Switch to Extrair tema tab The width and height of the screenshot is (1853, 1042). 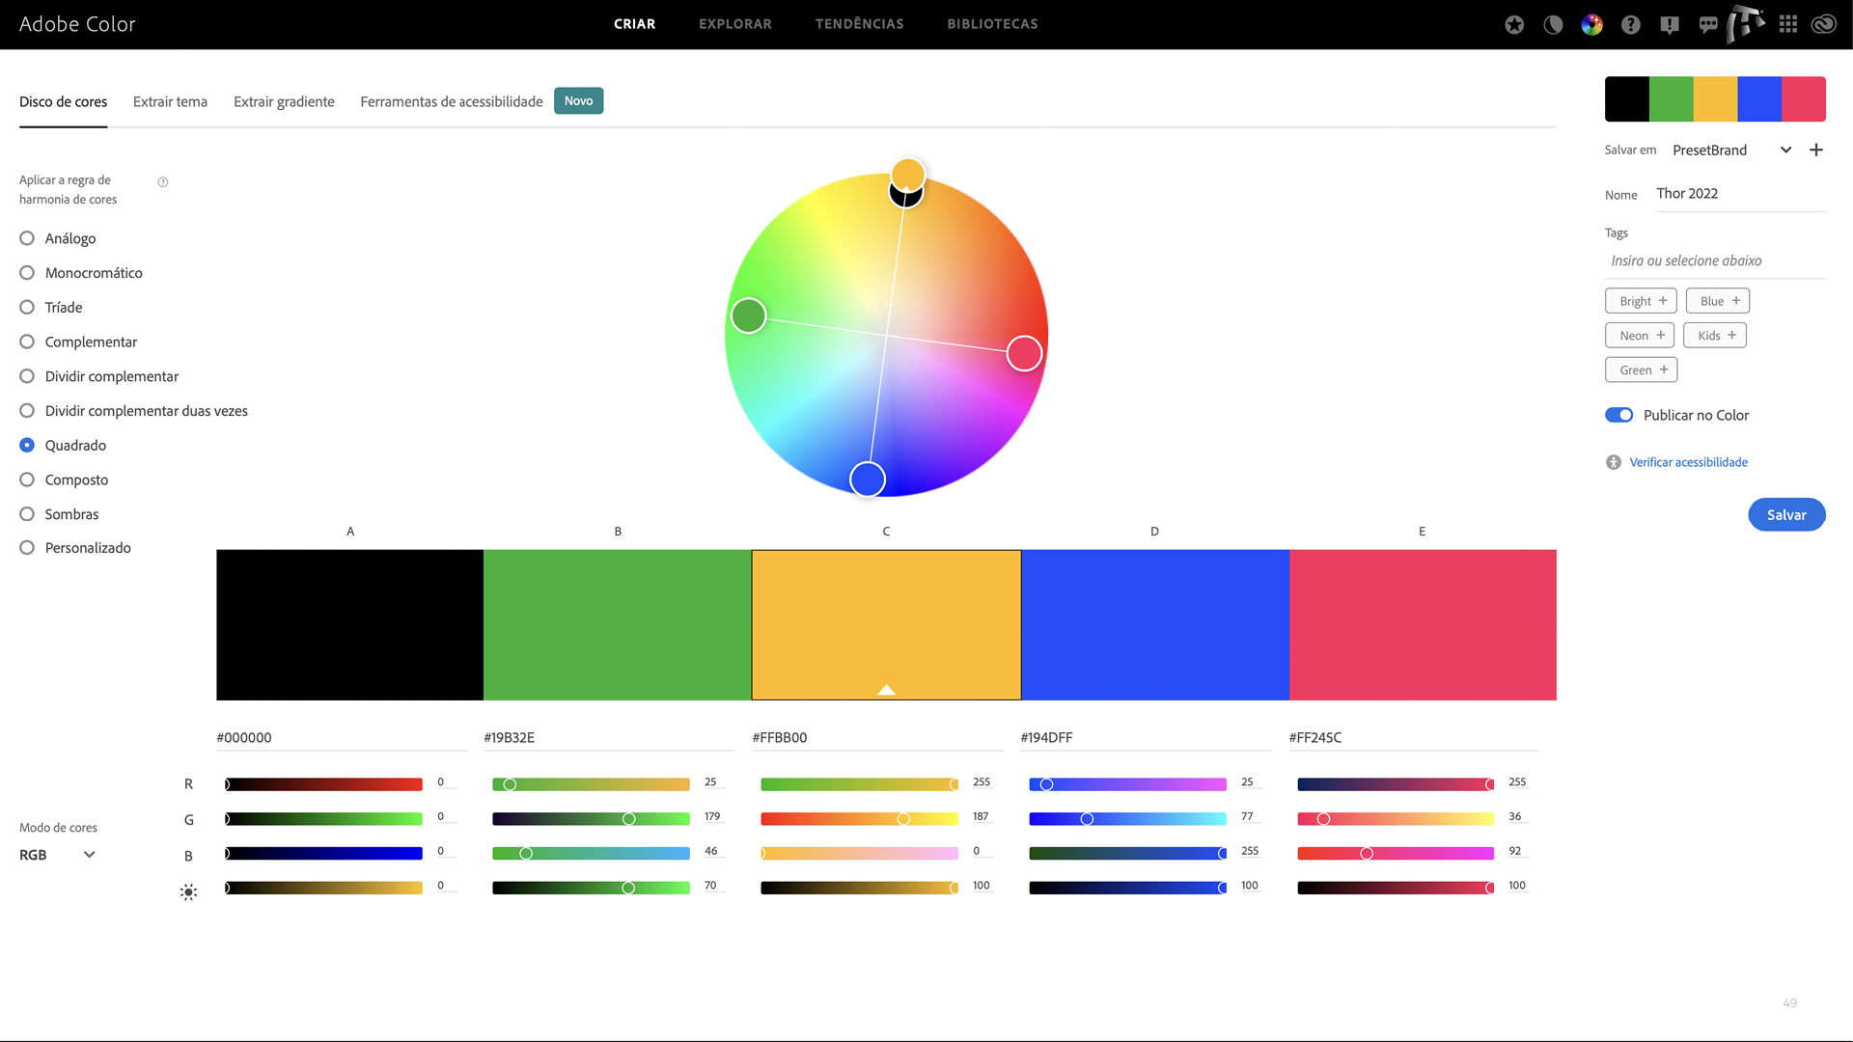170,101
